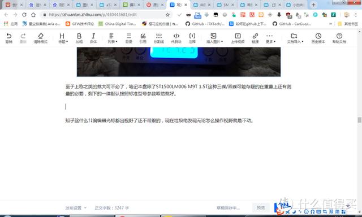
Task: Insert a code block with the </> icon
Action: (x=176, y=38)
